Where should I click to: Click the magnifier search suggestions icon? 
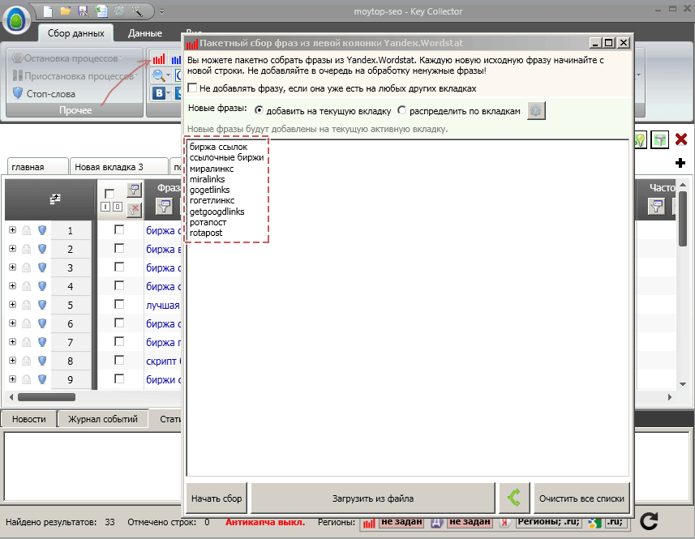pos(158,75)
